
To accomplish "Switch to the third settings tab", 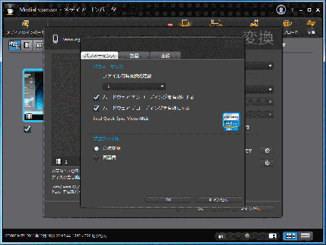I will 166,56.
